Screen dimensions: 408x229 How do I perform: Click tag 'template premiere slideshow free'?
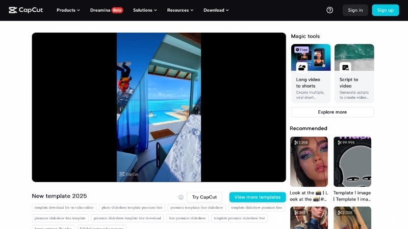[x=239, y=218]
